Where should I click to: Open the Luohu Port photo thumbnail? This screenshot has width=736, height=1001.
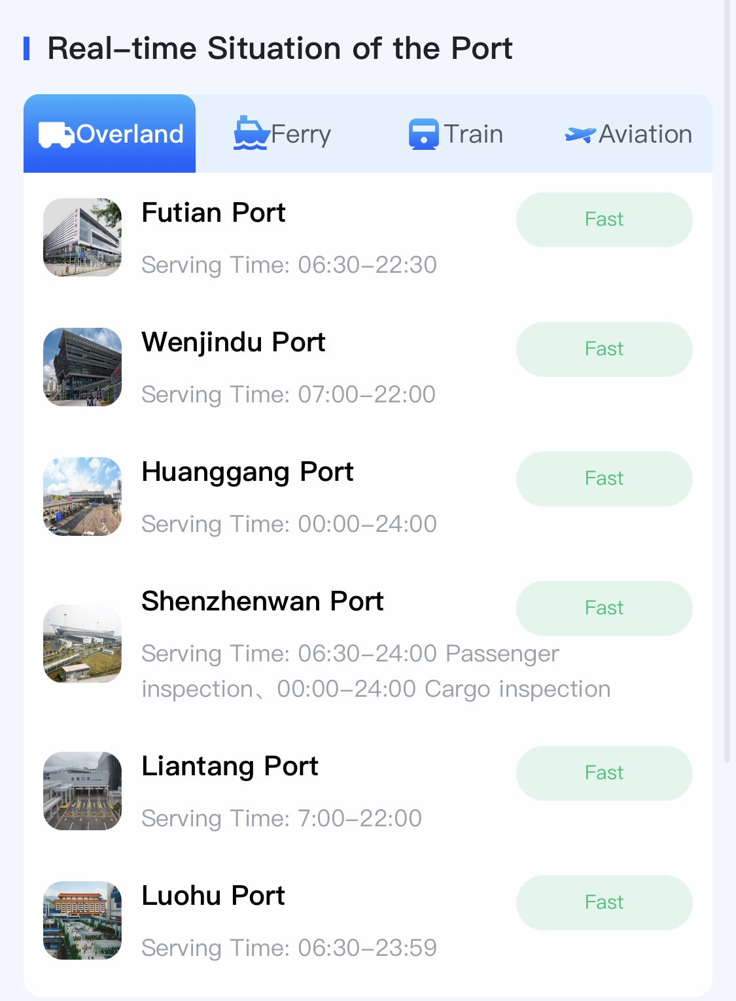point(82,921)
